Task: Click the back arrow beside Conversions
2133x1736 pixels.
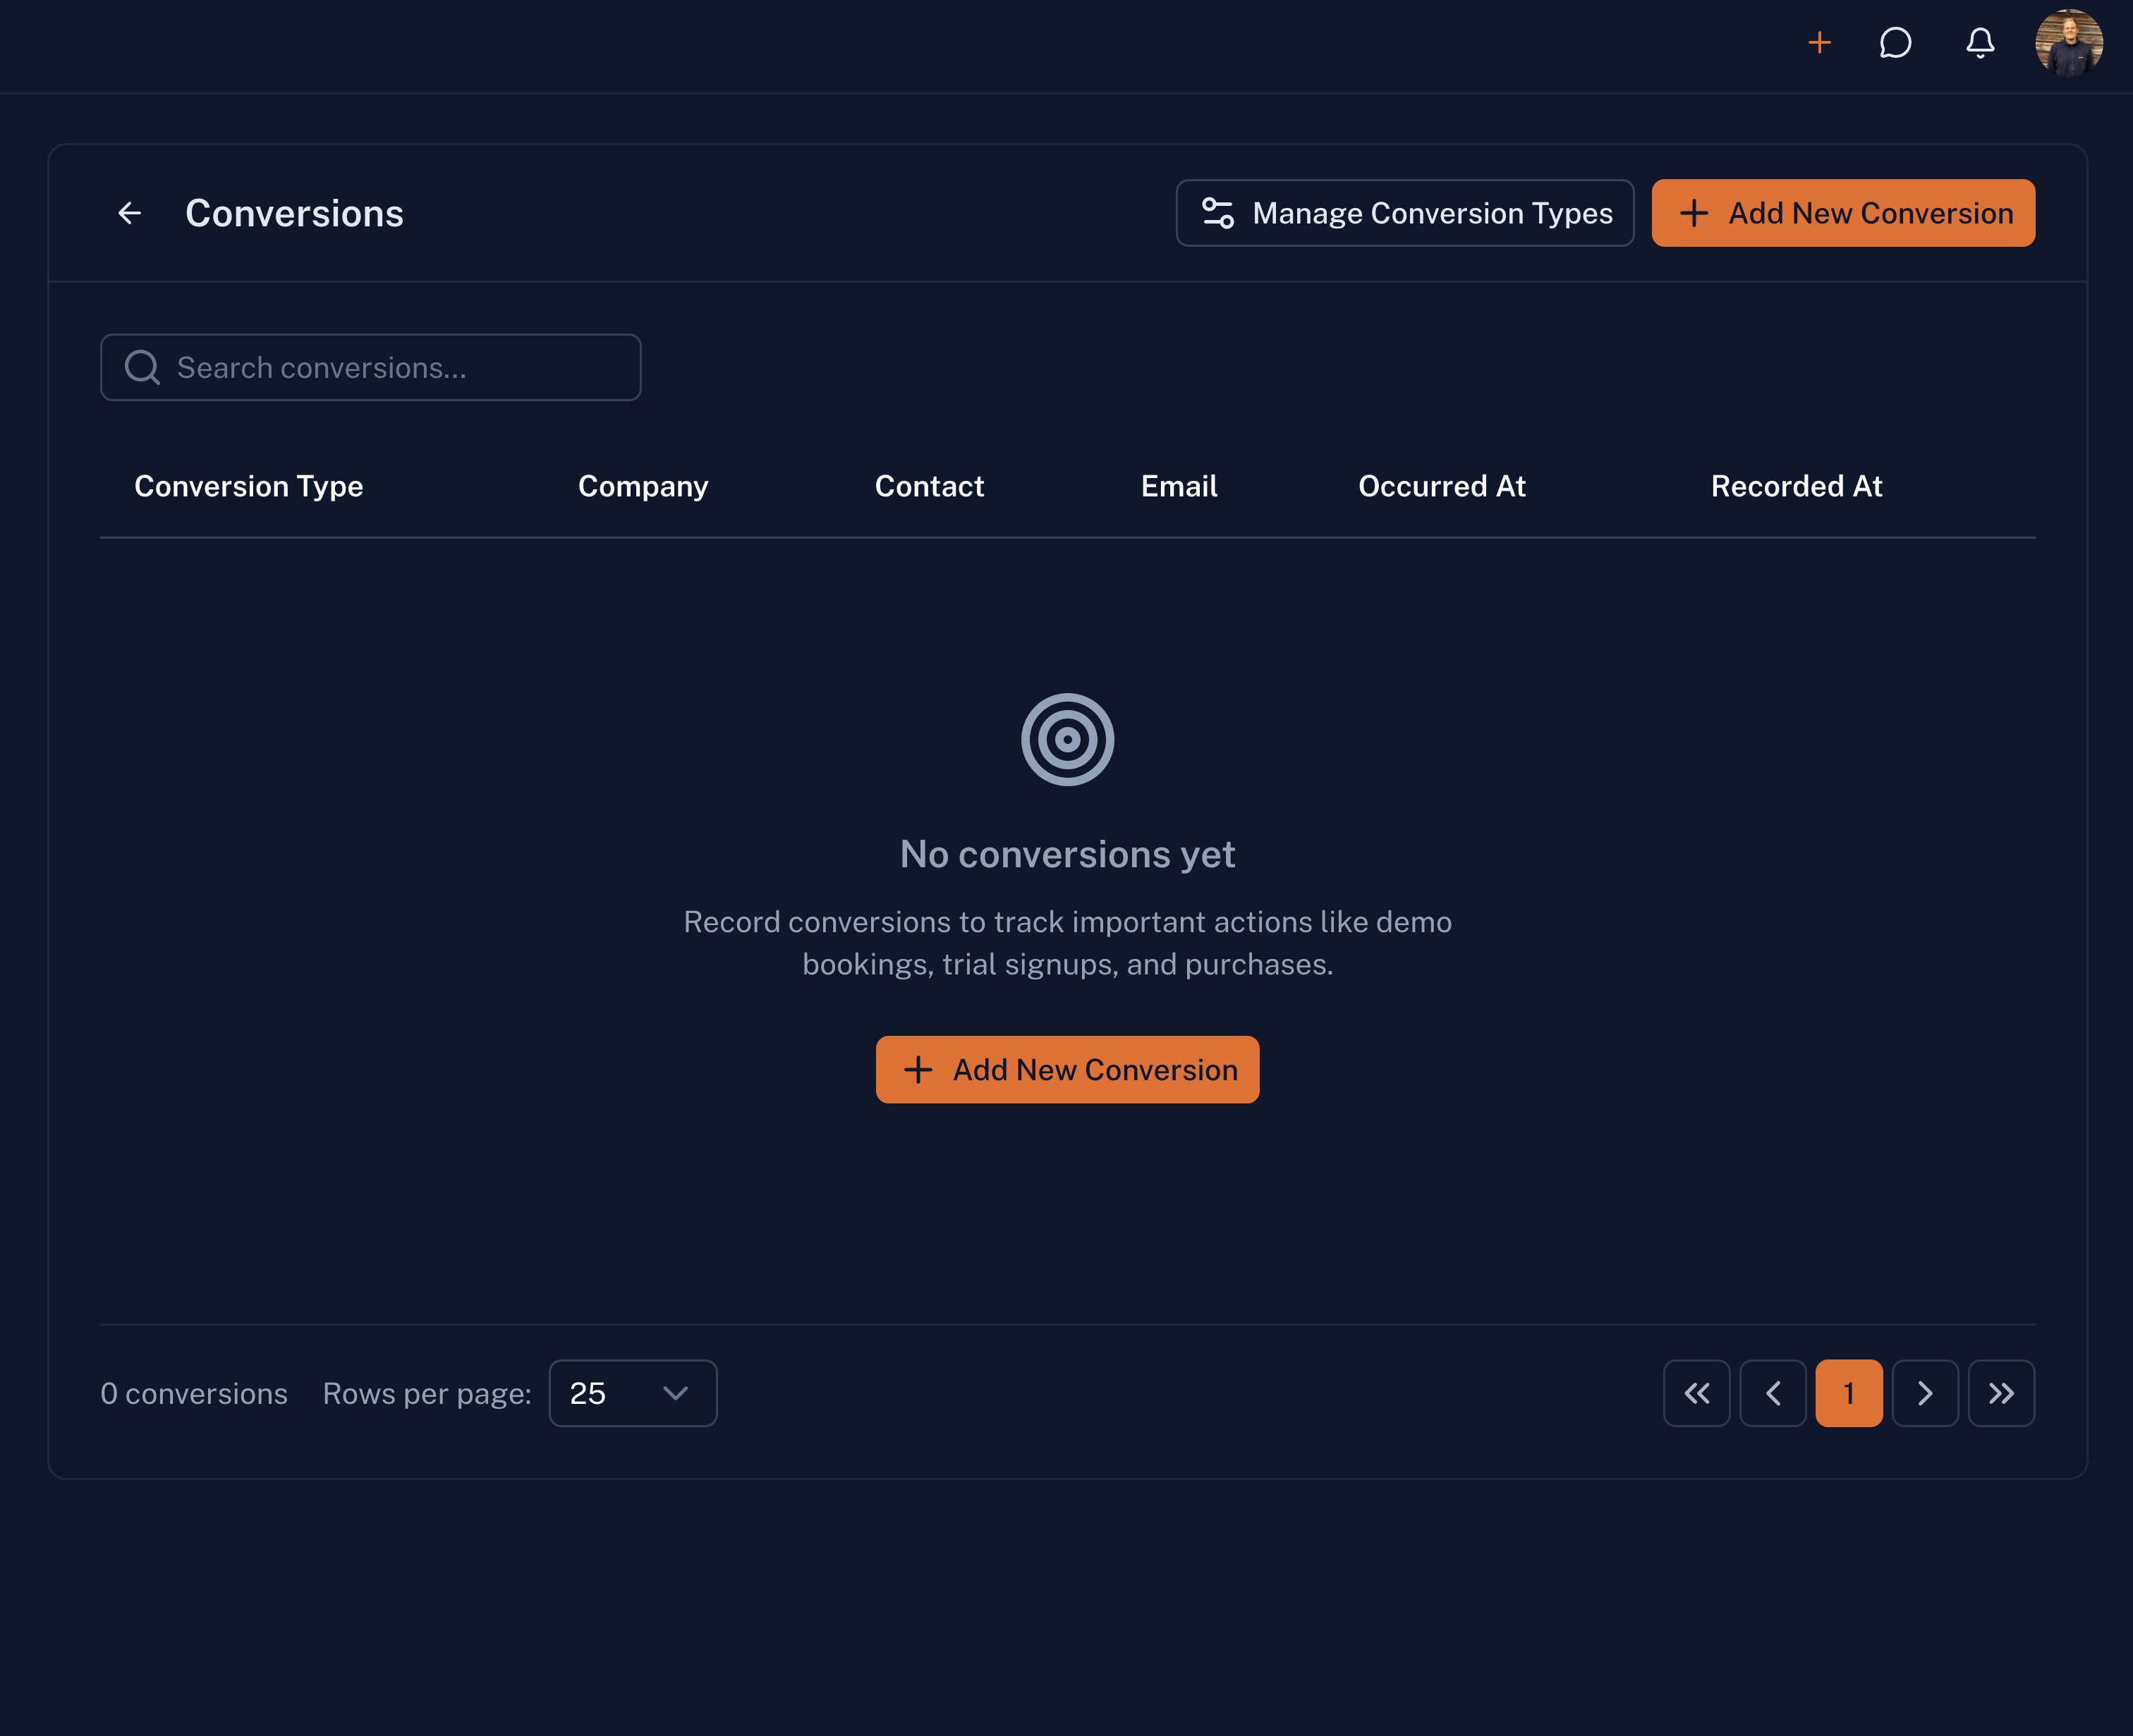Action: tap(129, 213)
